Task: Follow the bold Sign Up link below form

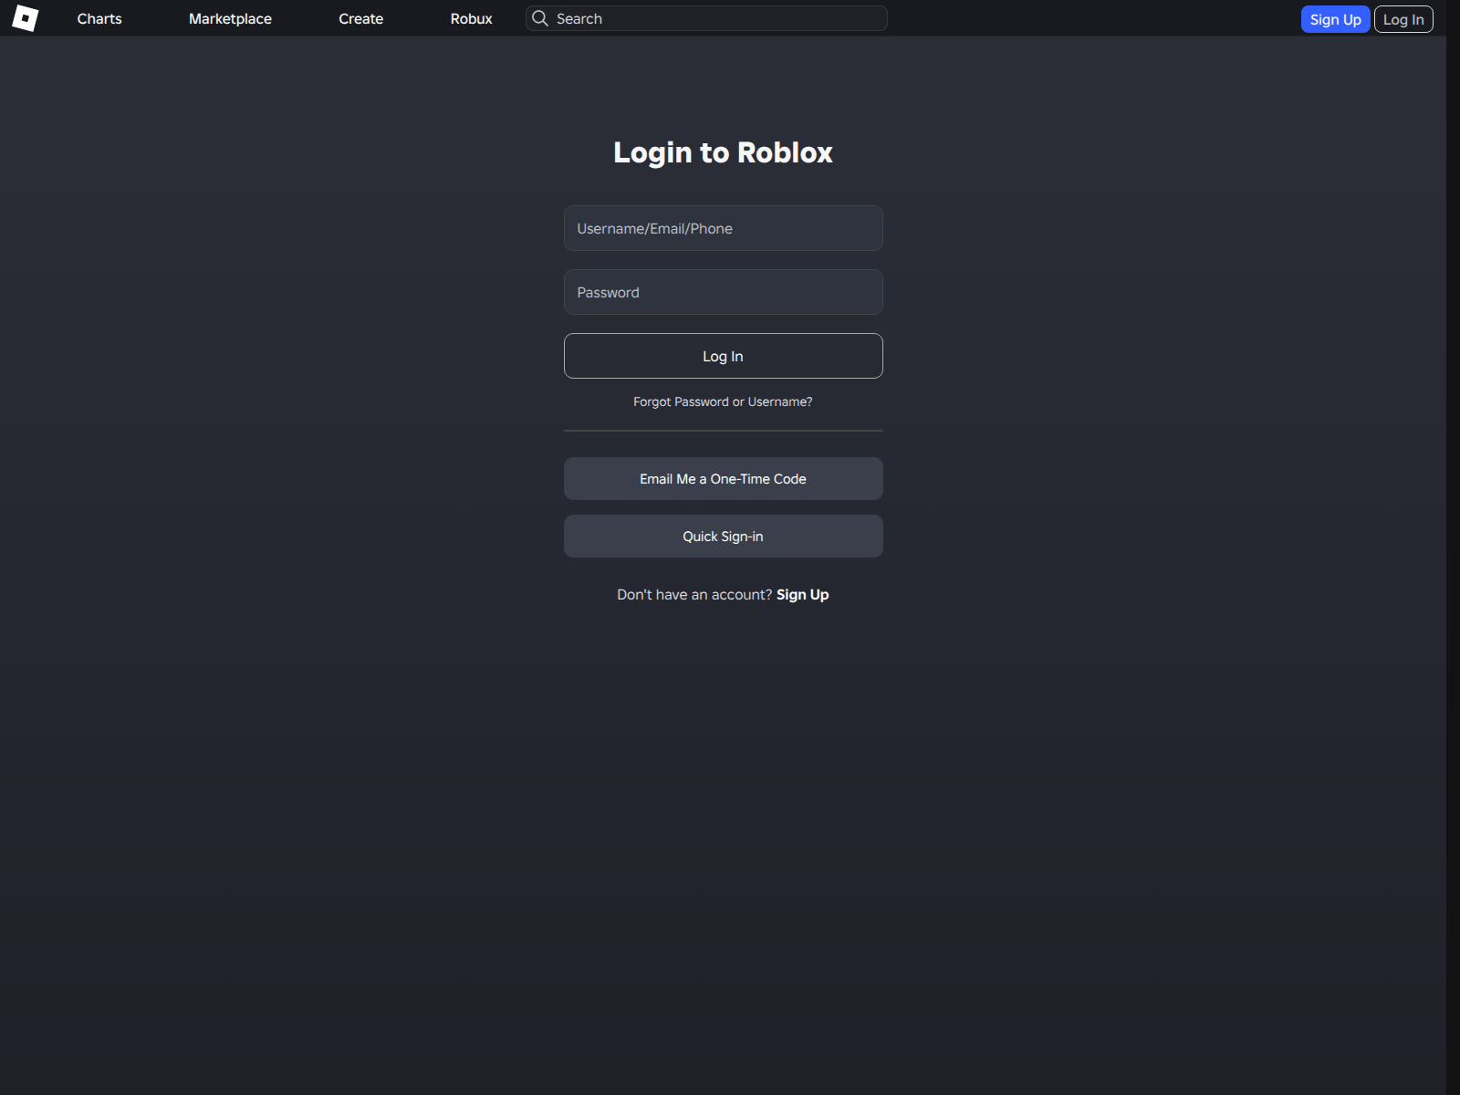Action: click(802, 595)
